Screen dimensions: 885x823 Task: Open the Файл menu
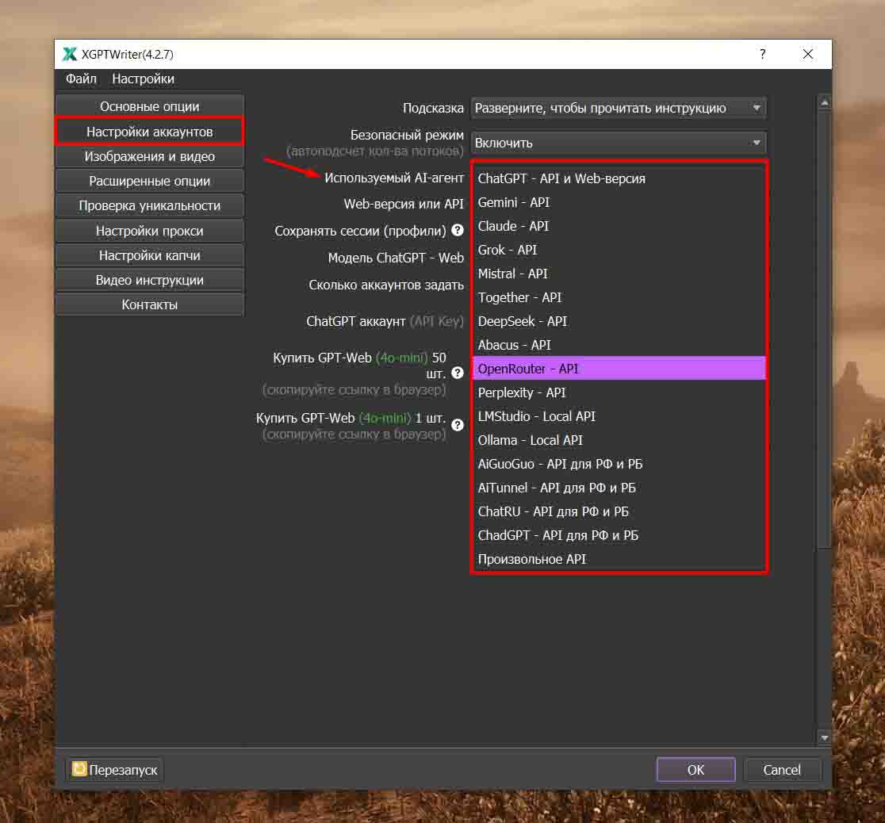click(81, 78)
